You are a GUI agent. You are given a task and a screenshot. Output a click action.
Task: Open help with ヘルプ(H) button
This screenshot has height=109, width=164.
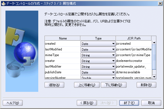tap(13, 103)
